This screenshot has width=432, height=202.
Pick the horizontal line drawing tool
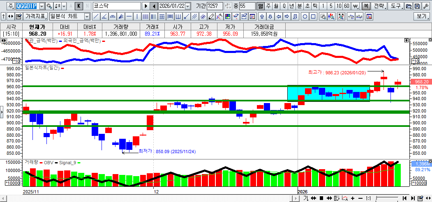click(x=129, y=16)
